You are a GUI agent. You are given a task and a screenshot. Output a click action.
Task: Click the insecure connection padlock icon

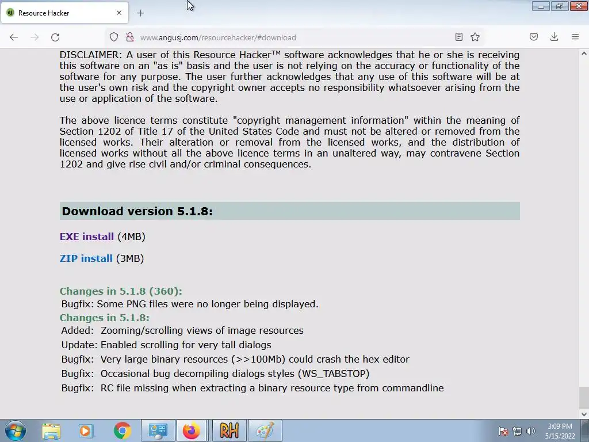click(x=130, y=37)
